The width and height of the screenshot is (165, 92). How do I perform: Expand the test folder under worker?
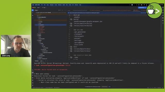(x=39, y=54)
